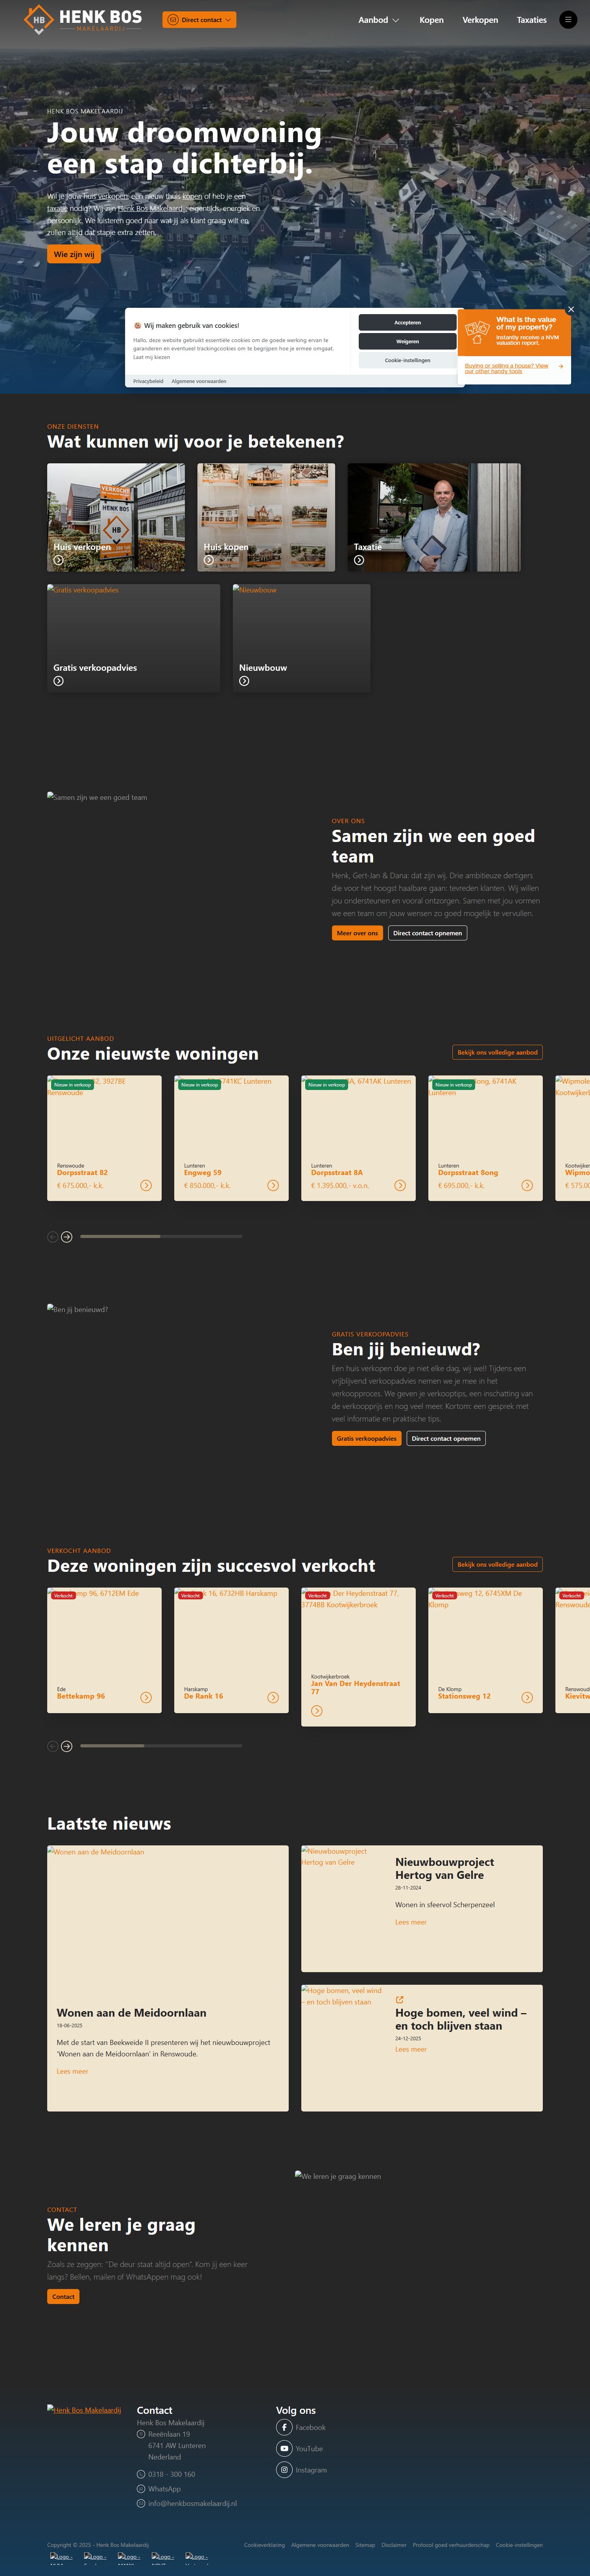Image resolution: width=590 pixels, height=2576 pixels.
Task: Open Lees meer for Hoge bomen, veel wind
Action: point(411,2049)
